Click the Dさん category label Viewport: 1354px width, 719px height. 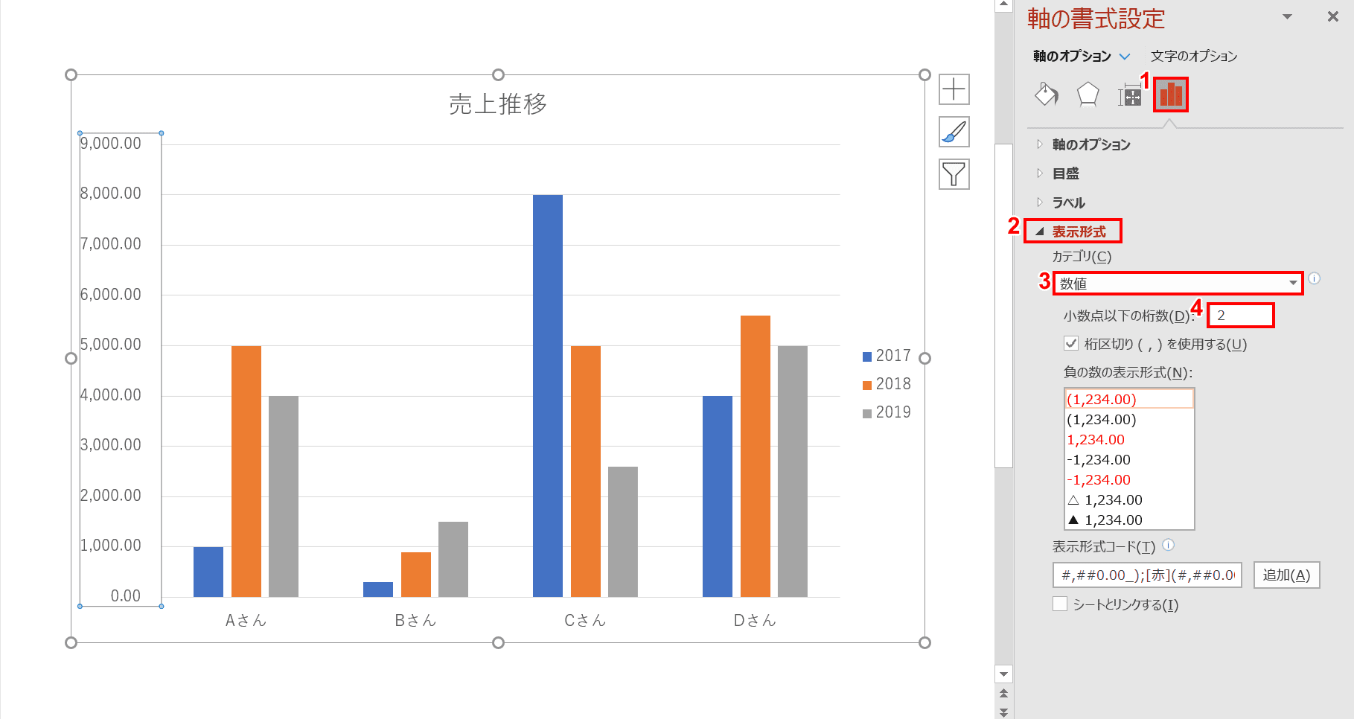(x=755, y=620)
